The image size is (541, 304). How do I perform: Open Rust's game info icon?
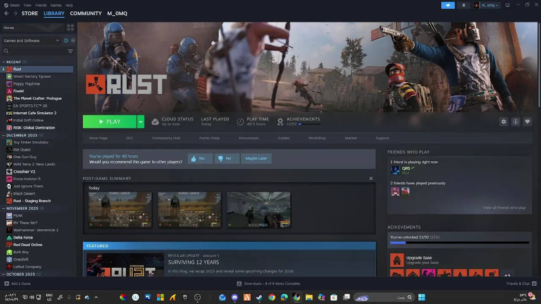[x=515, y=122]
